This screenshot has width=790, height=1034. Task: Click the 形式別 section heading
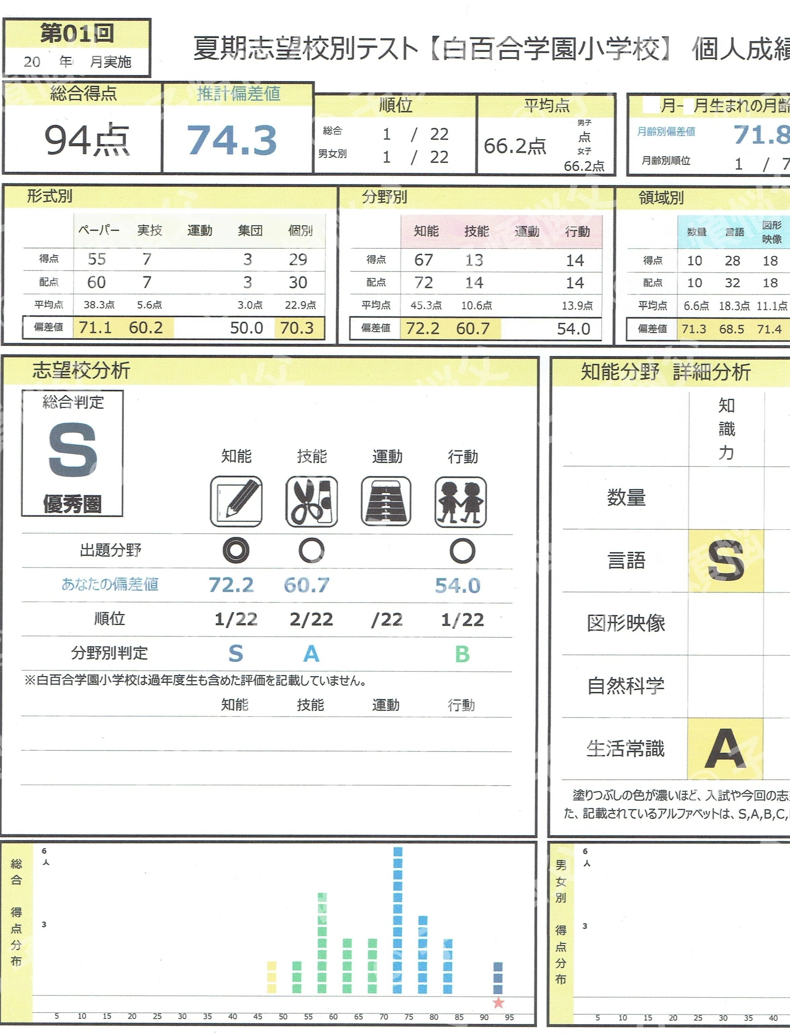(49, 196)
